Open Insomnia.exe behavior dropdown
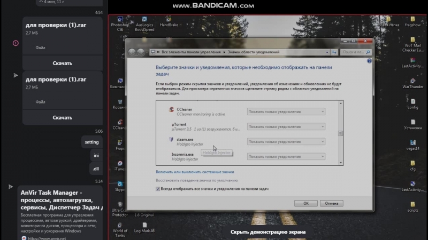This screenshot has height=240, width=428. click(286, 156)
